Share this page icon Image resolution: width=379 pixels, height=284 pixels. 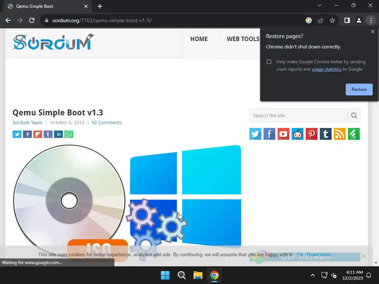(321, 21)
